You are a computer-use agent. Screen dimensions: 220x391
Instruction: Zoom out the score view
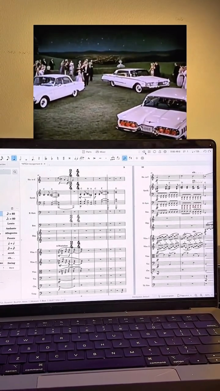click(196, 295)
